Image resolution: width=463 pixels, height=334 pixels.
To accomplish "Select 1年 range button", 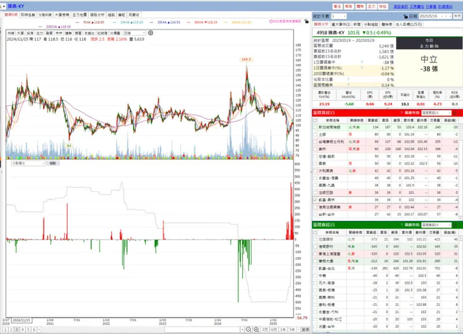I will 283,329.
